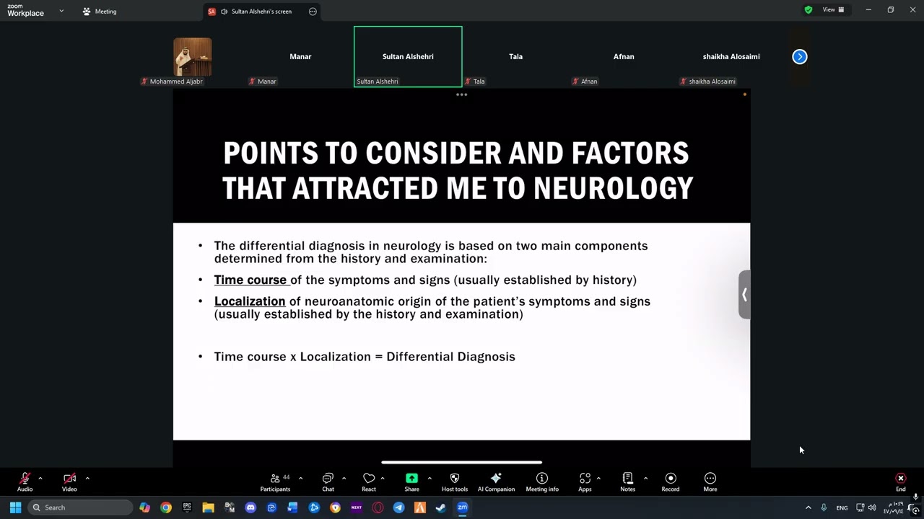The width and height of the screenshot is (924, 519).
Task: Click the microphone in-use tray icon
Action: pyautogui.click(x=824, y=507)
